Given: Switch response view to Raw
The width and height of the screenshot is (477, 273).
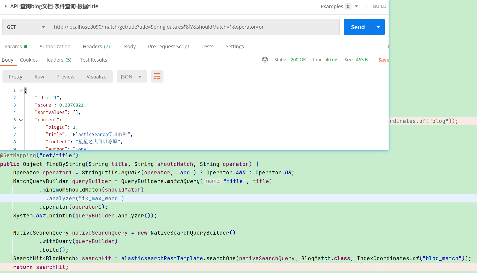Looking at the screenshot, I should 39,77.
